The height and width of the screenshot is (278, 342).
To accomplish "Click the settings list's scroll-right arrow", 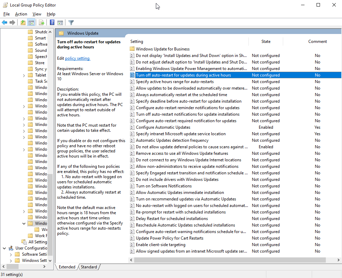I will [338, 260].
